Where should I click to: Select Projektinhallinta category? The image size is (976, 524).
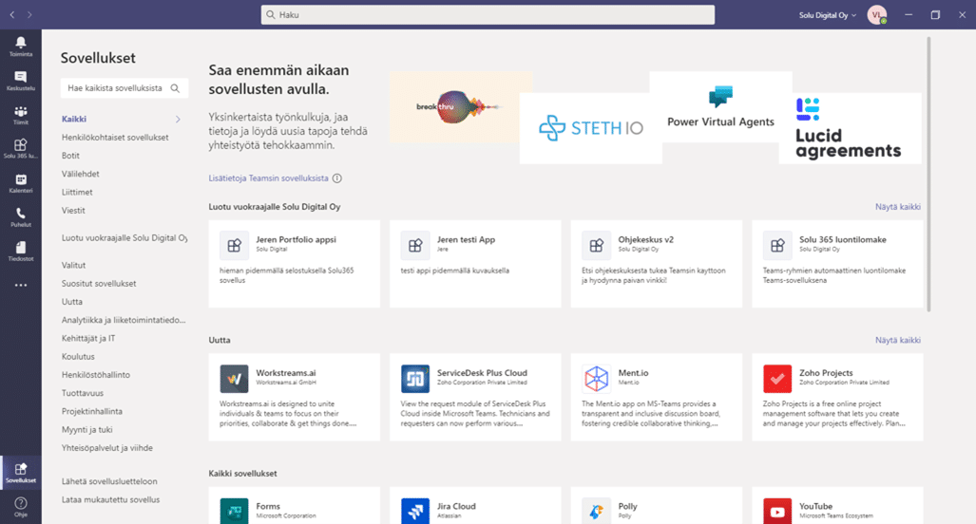tap(92, 411)
